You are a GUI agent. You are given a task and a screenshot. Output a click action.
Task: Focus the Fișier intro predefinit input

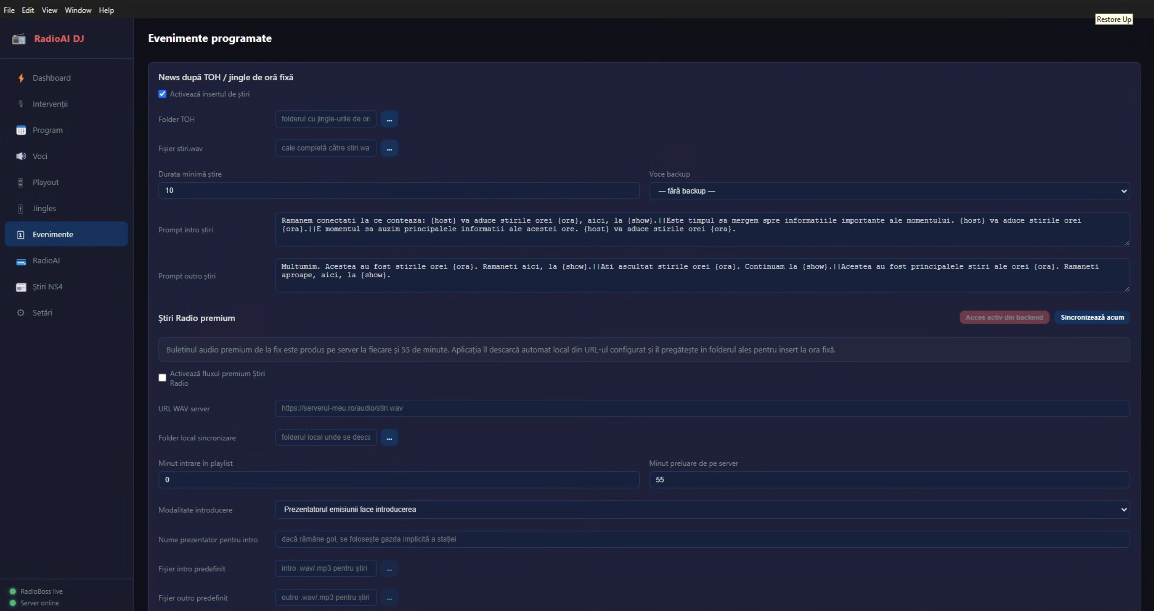click(x=325, y=568)
